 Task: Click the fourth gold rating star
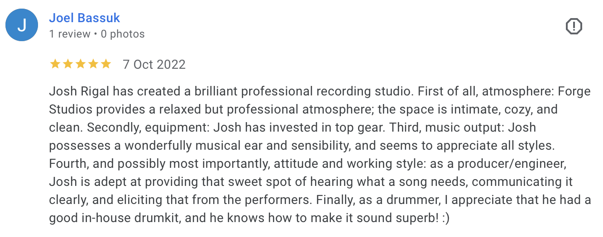point(93,64)
